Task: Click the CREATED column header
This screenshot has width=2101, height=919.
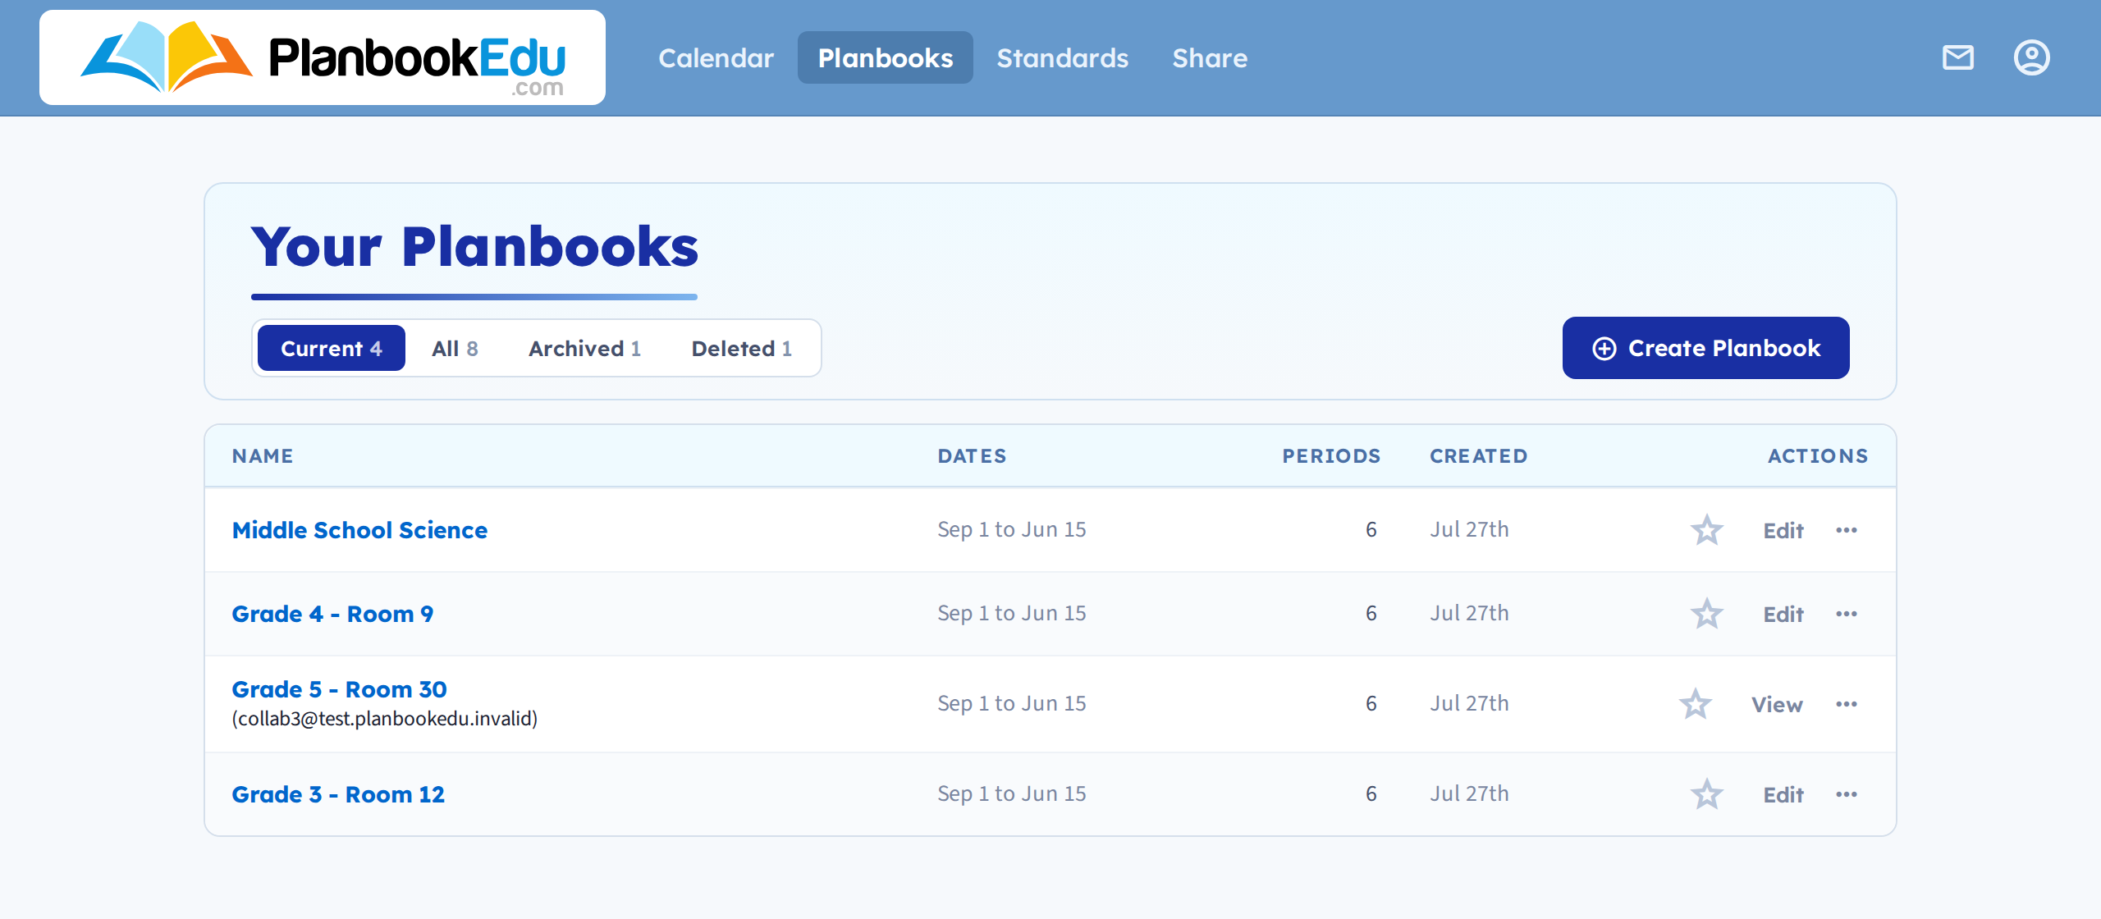Action: pos(1479,456)
